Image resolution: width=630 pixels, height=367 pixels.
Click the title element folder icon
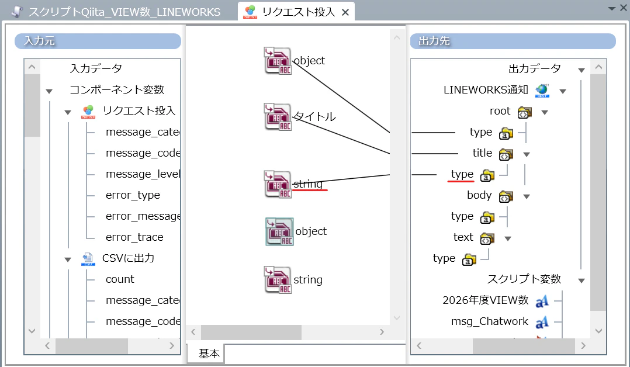506,154
